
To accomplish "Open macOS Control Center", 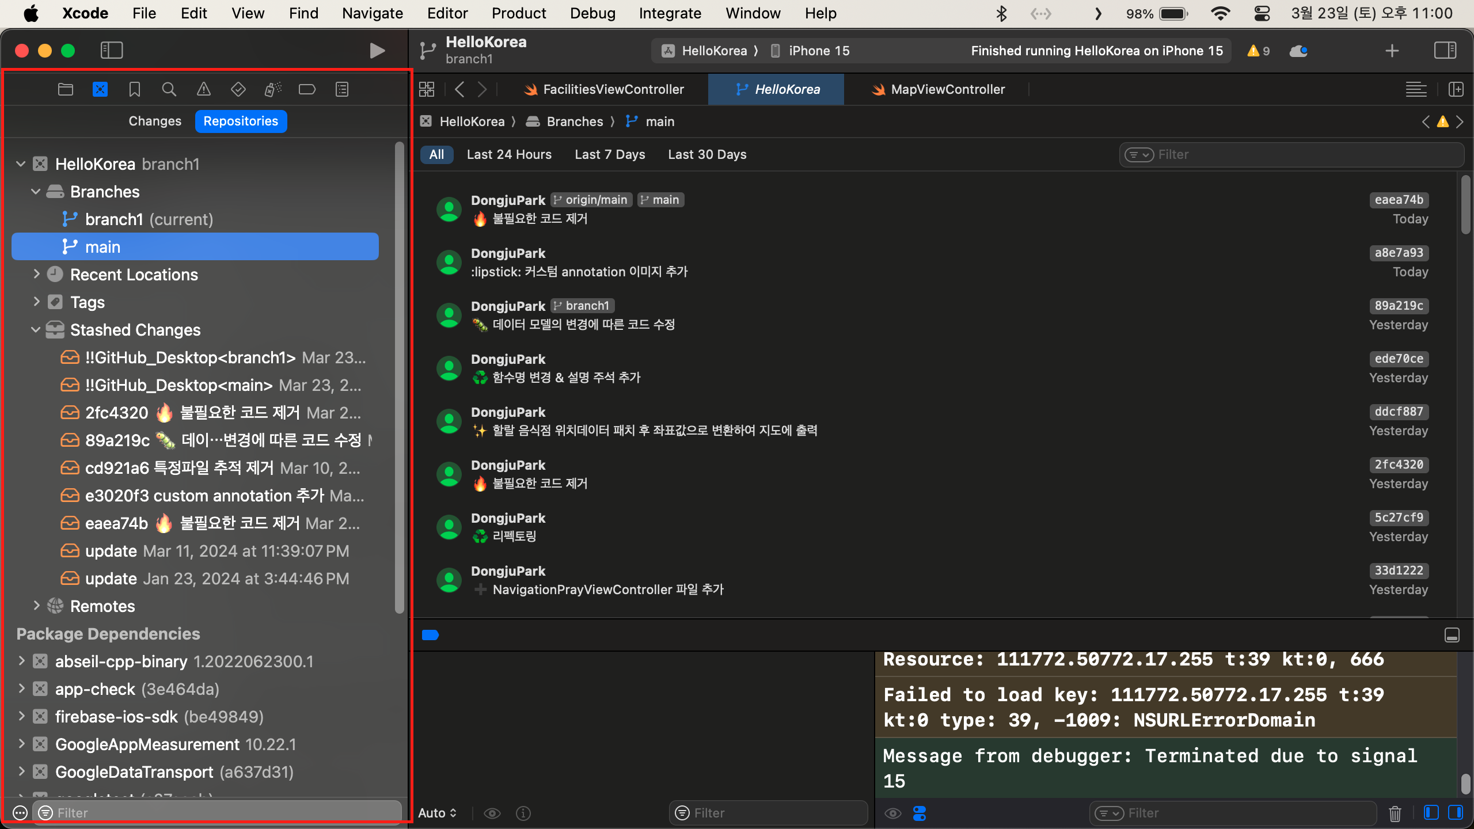I will (x=1262, y=13).
